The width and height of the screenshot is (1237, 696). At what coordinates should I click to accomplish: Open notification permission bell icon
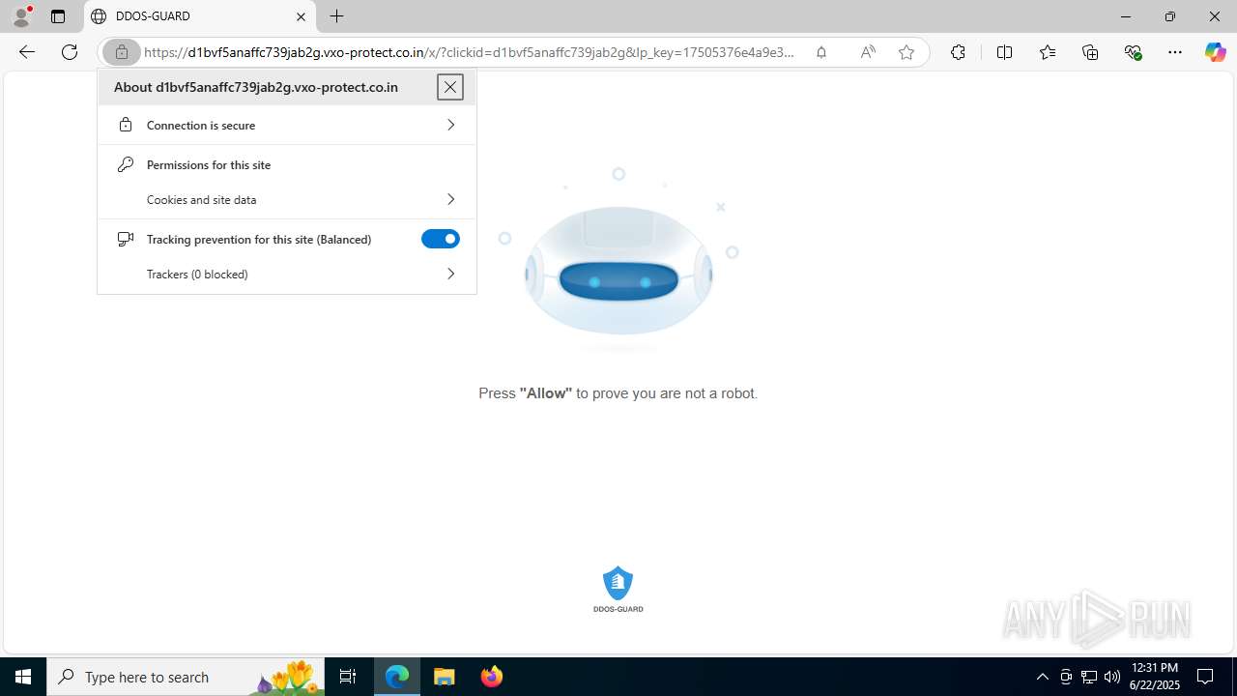(x=821, y=52)
